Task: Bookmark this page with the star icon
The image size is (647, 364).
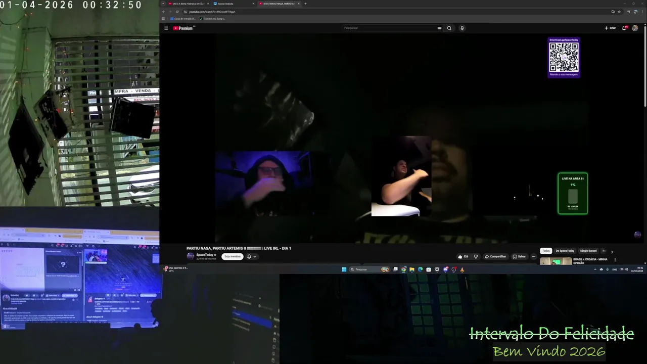Action: (619, 12)
